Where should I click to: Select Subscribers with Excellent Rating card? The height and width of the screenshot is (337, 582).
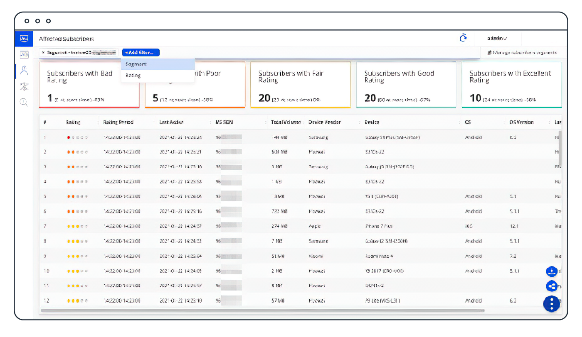click(511, 85)
